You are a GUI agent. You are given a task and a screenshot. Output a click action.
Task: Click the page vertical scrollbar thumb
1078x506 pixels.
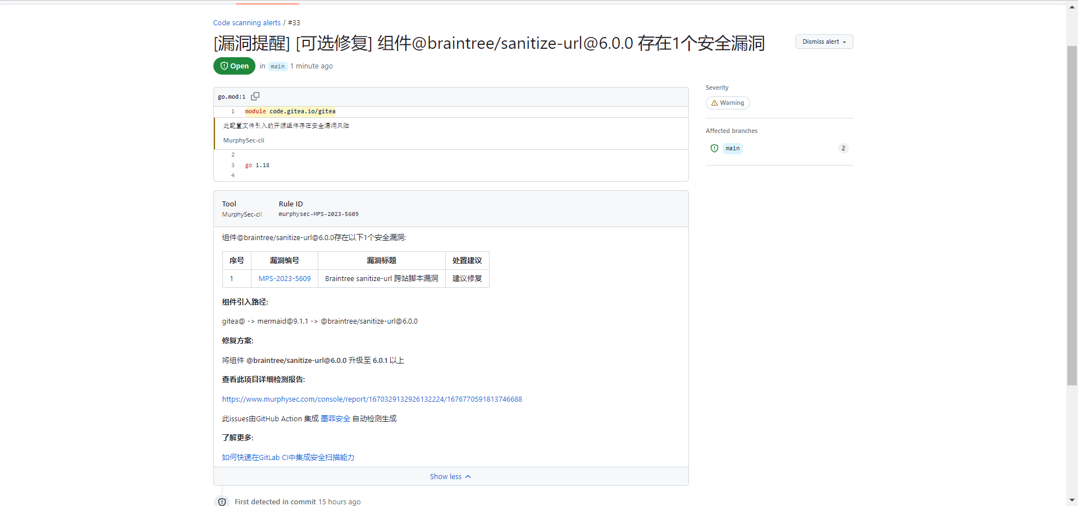coord(1072,213)
